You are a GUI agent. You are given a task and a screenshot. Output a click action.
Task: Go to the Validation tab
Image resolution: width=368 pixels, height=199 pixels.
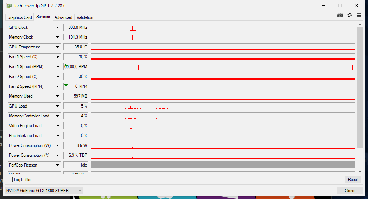[85, 17]
